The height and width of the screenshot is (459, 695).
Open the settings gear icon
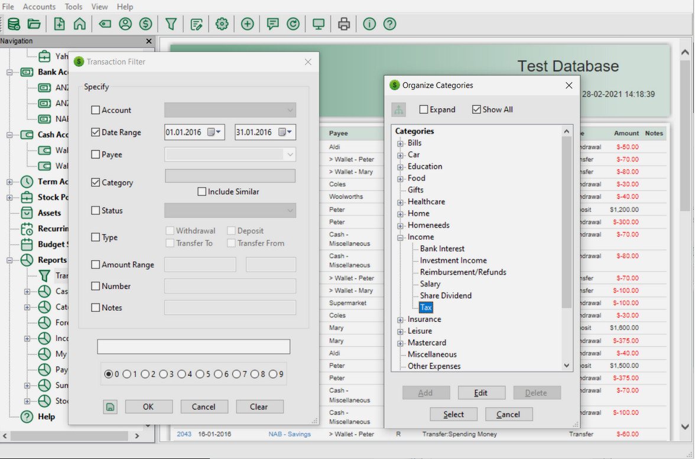click(x=222, y=24)
